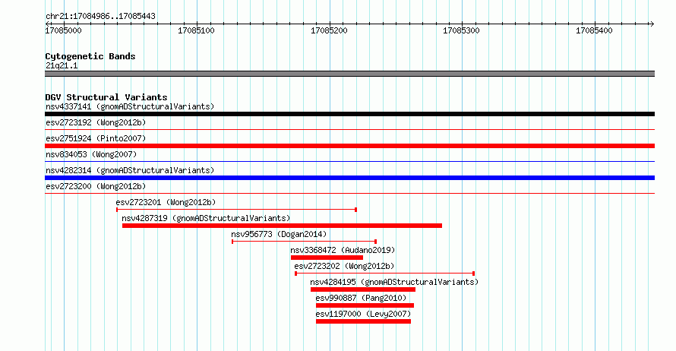This screenshot has width=676, height=351.
Task: Open nsv834053 (Wong2007) label
Action: [91, 154]
